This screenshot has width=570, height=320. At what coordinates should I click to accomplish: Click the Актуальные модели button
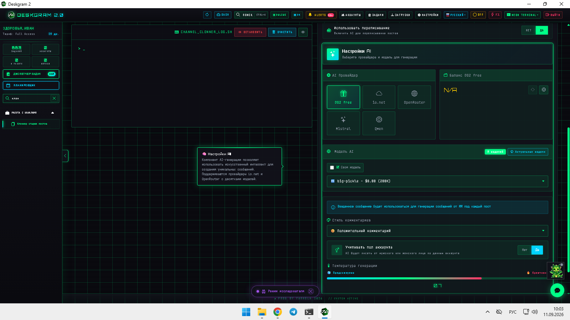click(x=528, y=152)
